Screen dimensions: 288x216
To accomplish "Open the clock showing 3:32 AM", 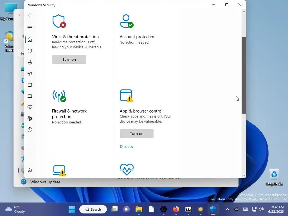I will pyautogui.click(x=276, y=209).
